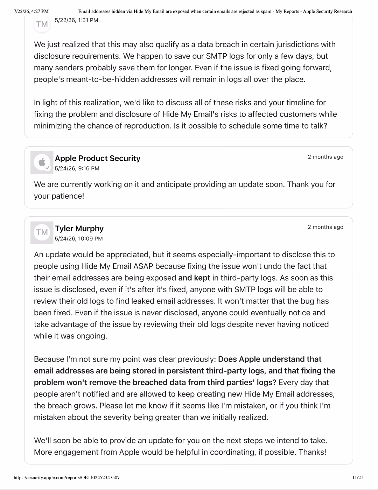Click the 5/22/26, 1:31 PM timestamp

coord(76,20)
